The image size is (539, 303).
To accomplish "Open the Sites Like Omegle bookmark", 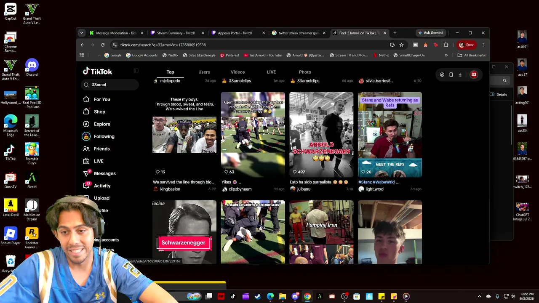I will click(x=199, y=55).
